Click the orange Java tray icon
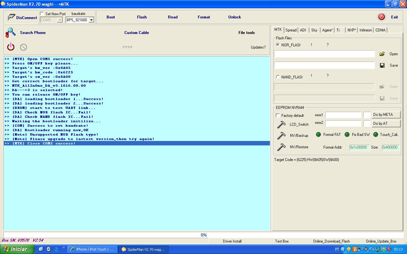This screenshot has width=407, height=254. (x=355, y=249)
